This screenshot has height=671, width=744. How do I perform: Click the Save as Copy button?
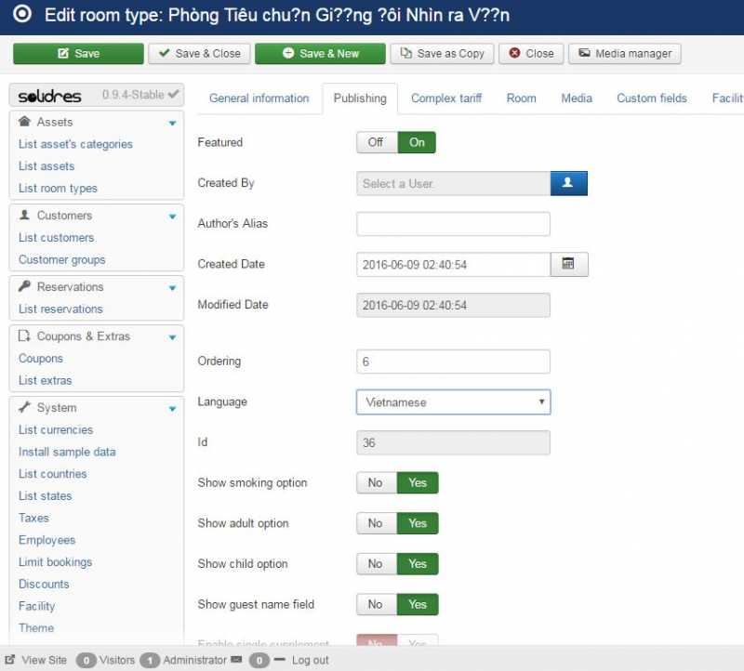(442, 54)
